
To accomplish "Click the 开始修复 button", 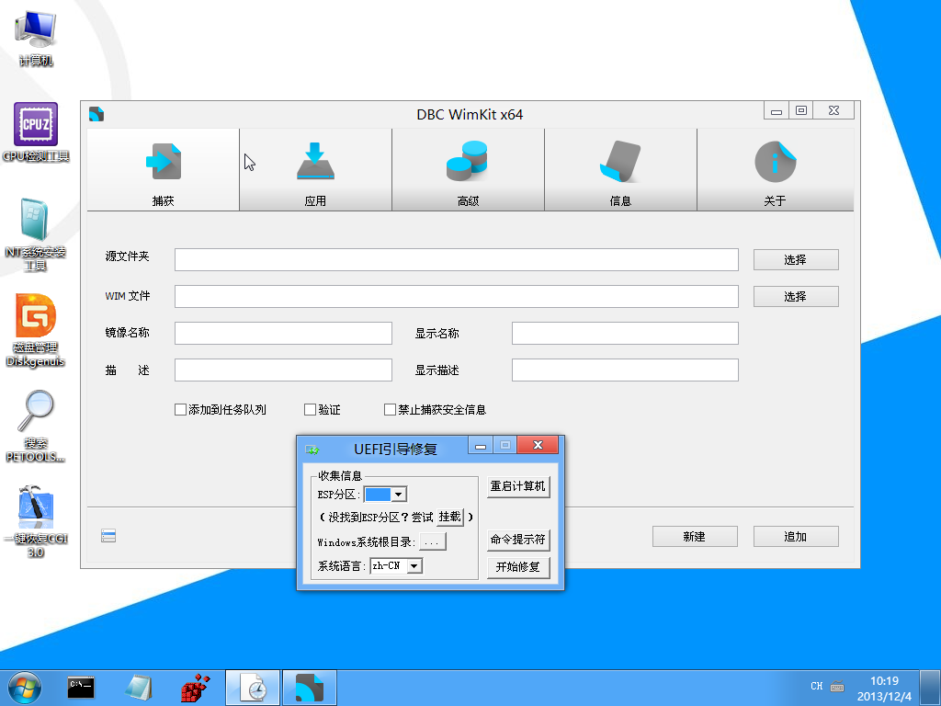I will pos(518,566).
